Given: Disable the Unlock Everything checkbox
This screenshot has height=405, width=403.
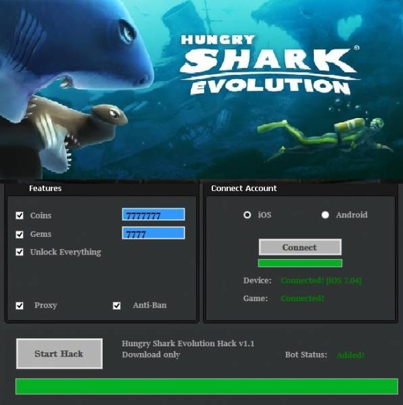Looking at the screenshot, I should coord(20,252).
